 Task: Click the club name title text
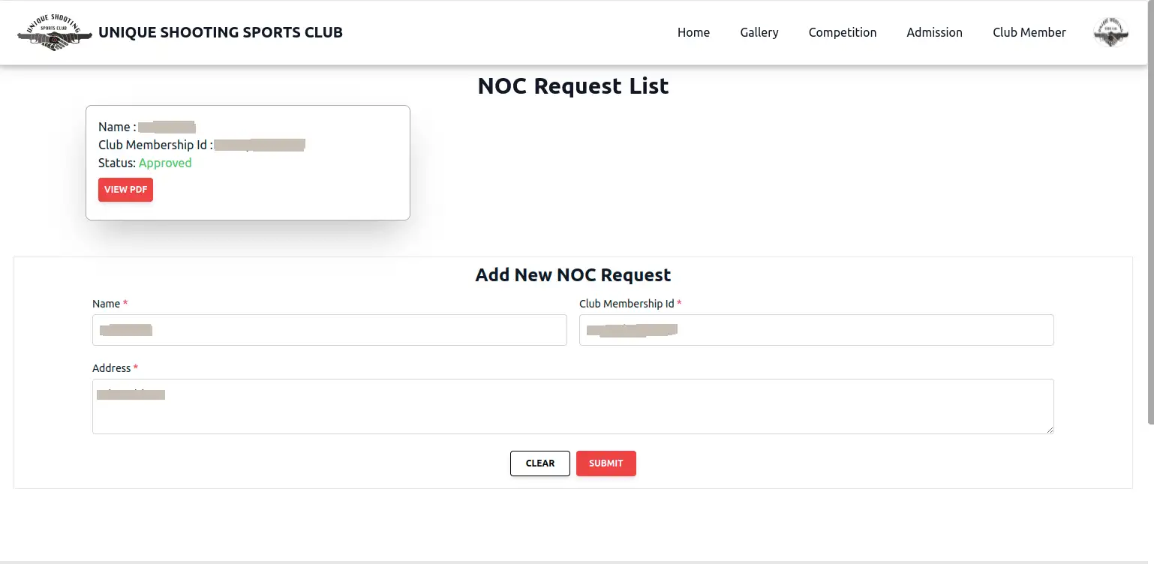click(x=221, y=33)
